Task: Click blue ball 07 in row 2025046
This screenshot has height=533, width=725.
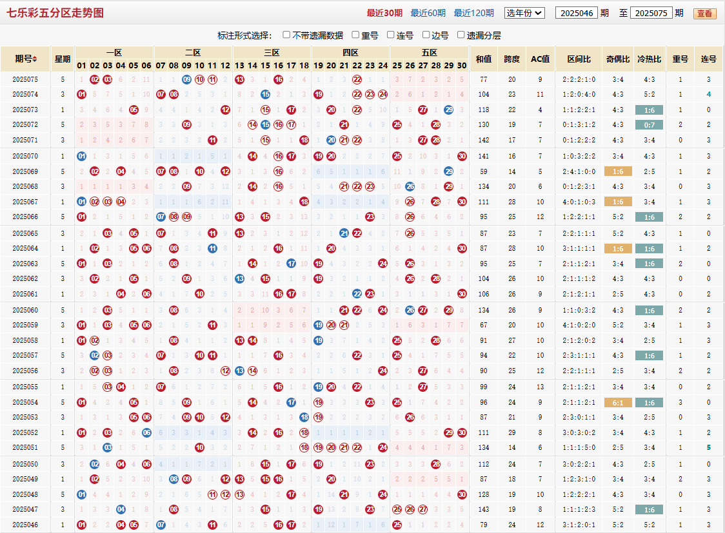Action: click(x=161, y=525)
